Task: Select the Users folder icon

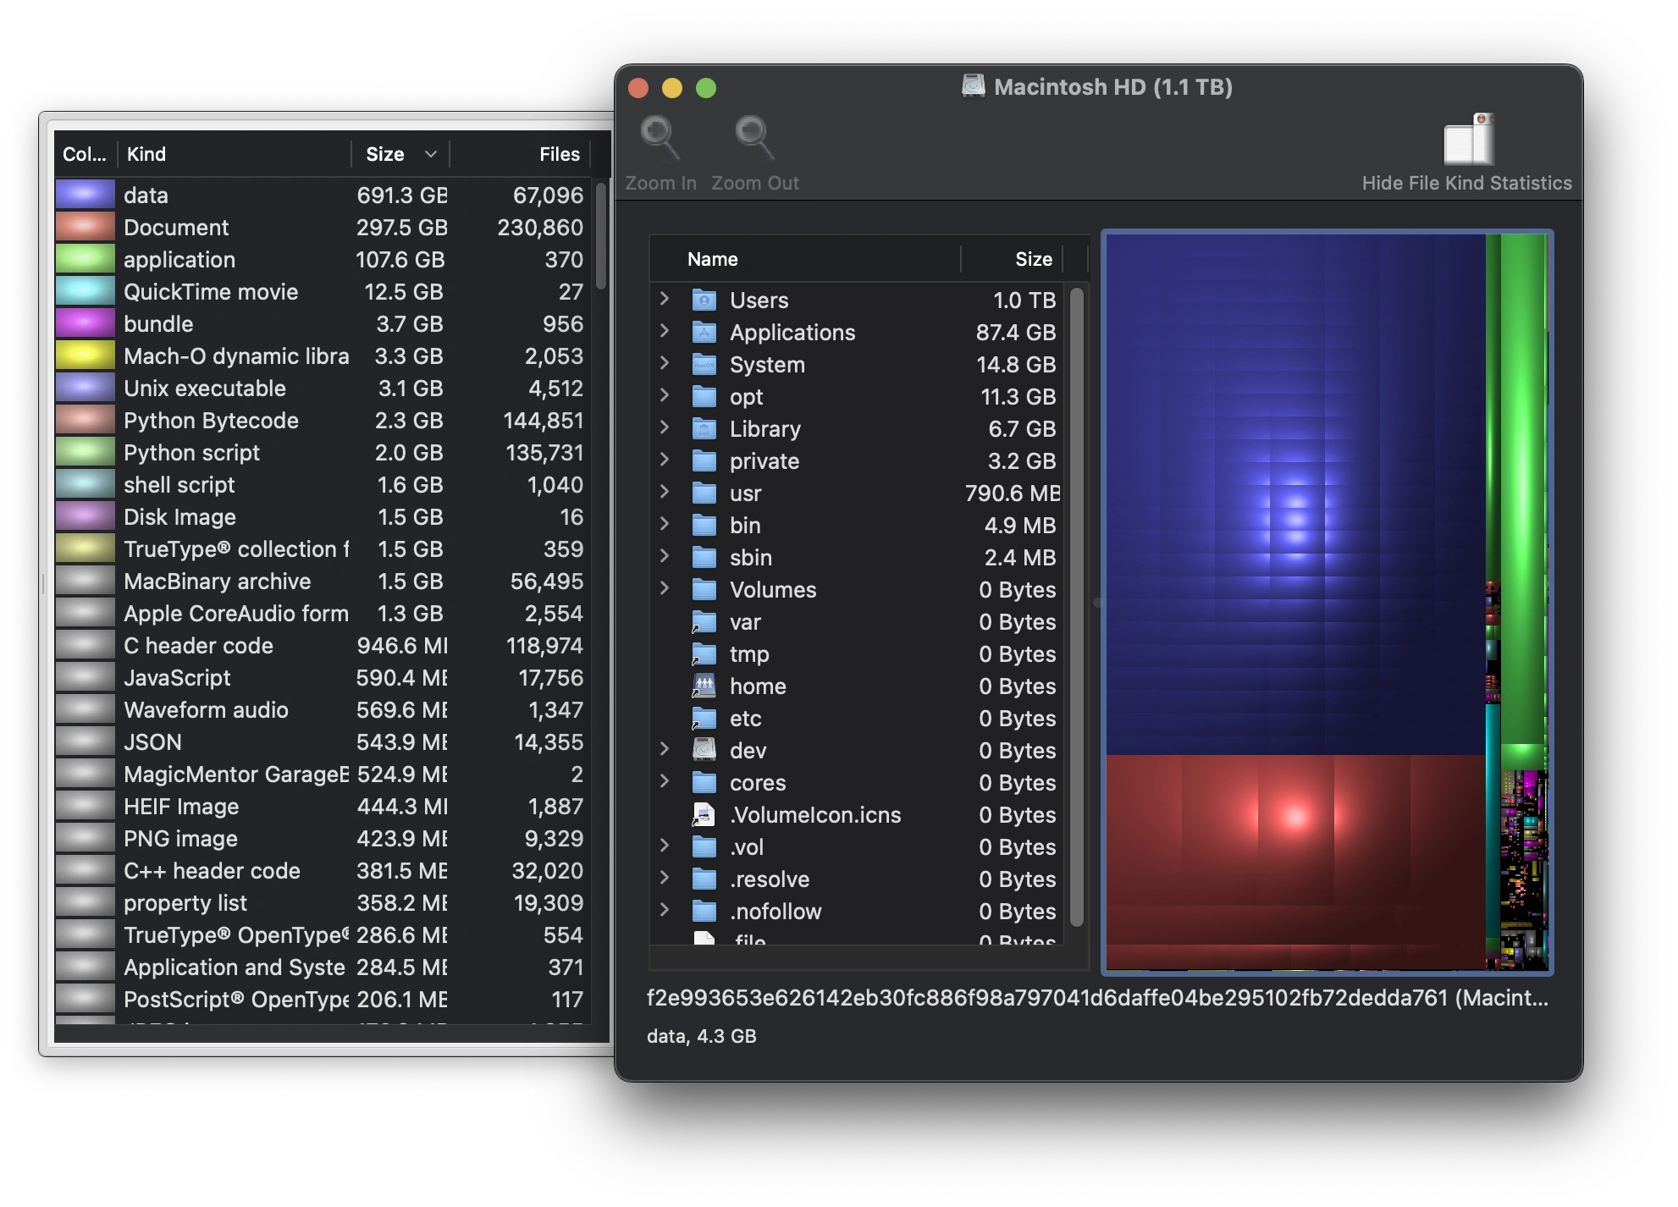Action: [x=704, y=300]
